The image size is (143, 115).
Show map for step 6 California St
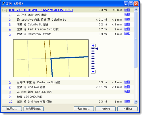click(x=127, y=82)
